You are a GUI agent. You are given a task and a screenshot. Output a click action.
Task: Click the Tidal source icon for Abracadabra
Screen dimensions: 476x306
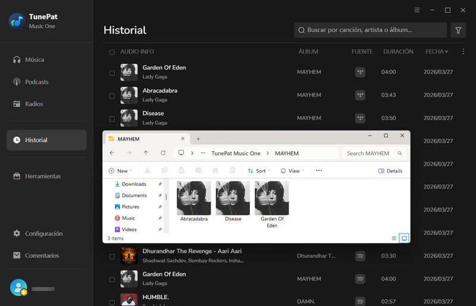coord(361,95)
